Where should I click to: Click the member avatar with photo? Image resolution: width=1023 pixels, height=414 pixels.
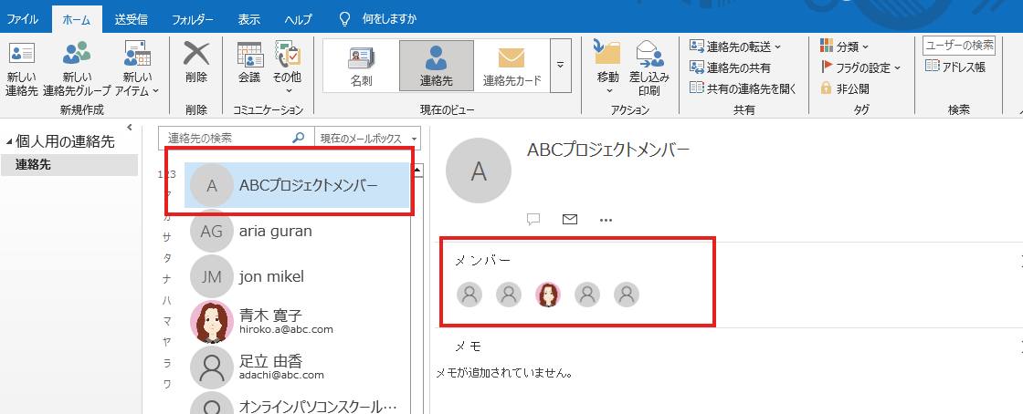(548, 295)
